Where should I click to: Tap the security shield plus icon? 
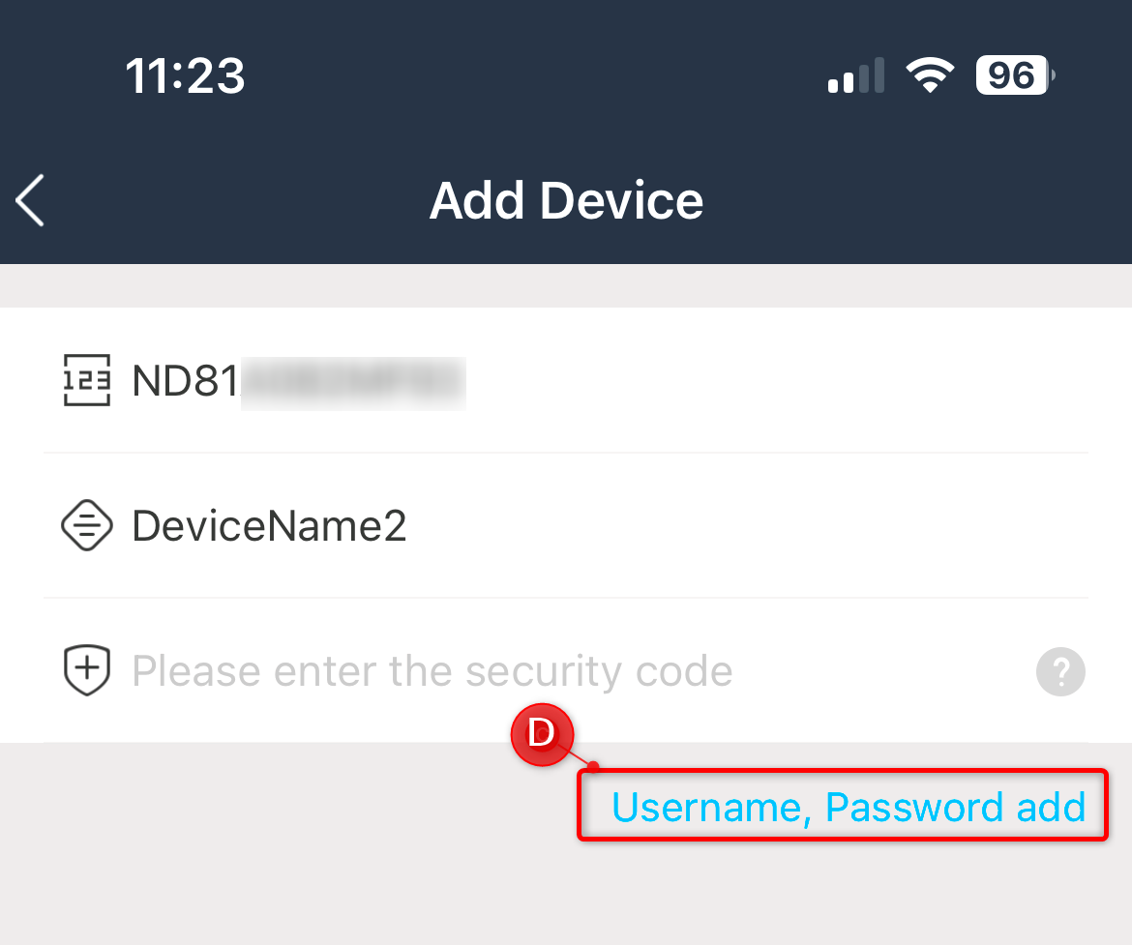(87, 670)
